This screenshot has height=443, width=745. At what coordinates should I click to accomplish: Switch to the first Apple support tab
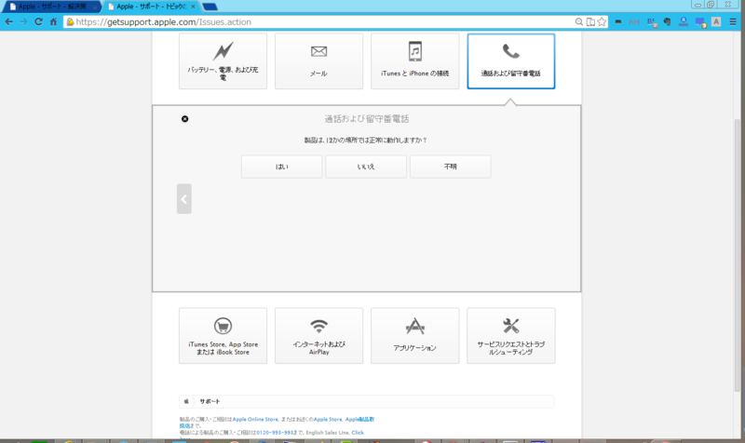click(x=51, y=7)
